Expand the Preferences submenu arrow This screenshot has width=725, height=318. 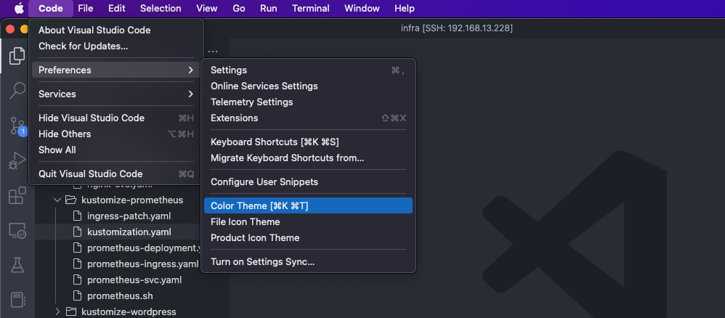click(190, 70)
